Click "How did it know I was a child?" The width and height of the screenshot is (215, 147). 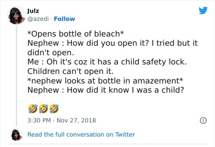(106, 90)
